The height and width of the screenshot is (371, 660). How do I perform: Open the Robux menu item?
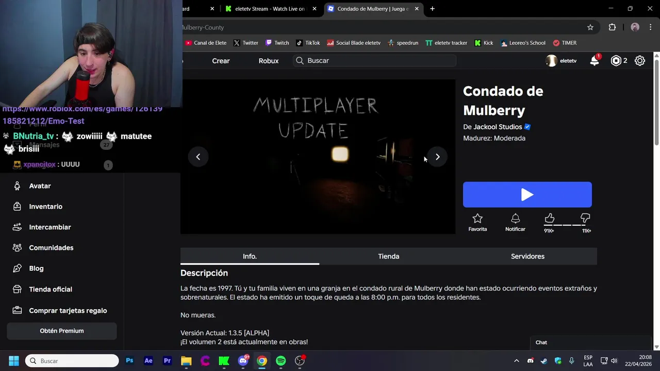click(x=269, y=61)
